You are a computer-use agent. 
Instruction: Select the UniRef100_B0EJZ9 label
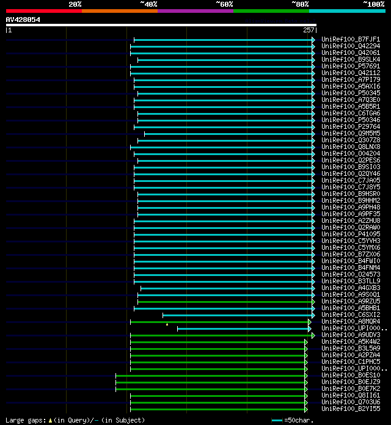point(351,382)
